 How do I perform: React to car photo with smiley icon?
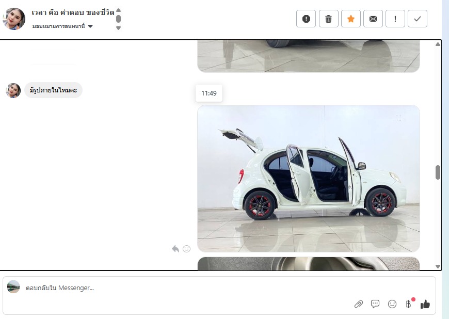(186, 249)
